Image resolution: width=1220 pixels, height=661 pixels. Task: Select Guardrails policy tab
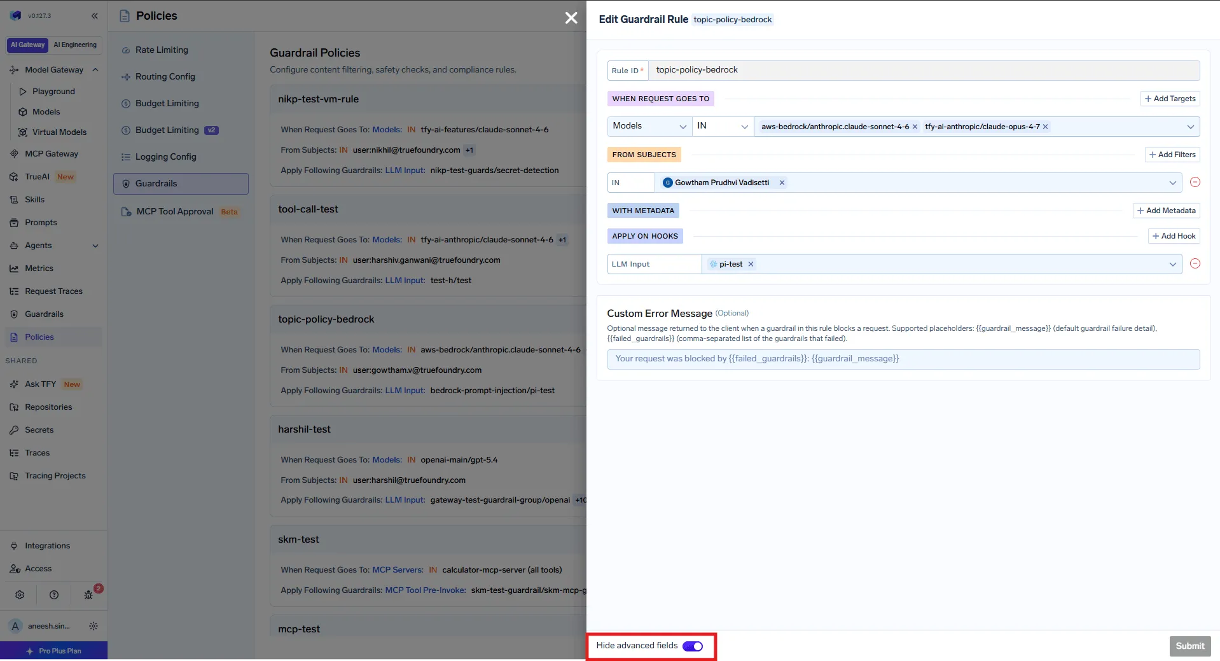pos(181,184)
